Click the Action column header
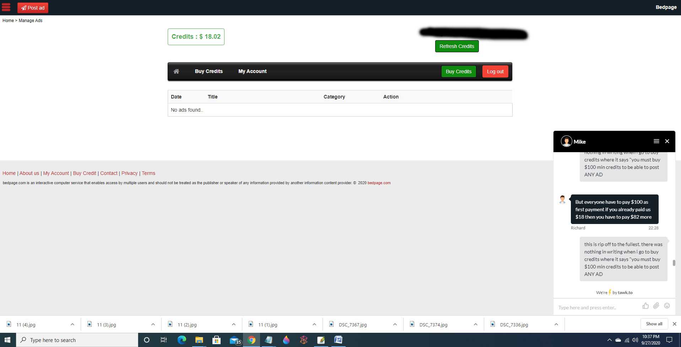This screenshot has width=681, height=347. 391,97
